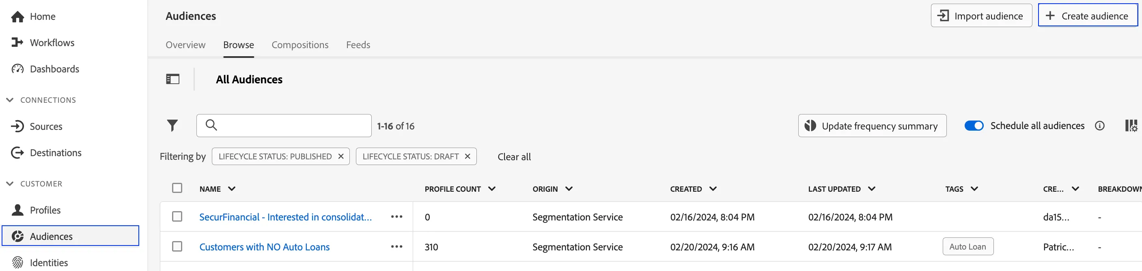Select the Audiences sidebar icon
The image size is (1142, 271).
coord(18,237)
